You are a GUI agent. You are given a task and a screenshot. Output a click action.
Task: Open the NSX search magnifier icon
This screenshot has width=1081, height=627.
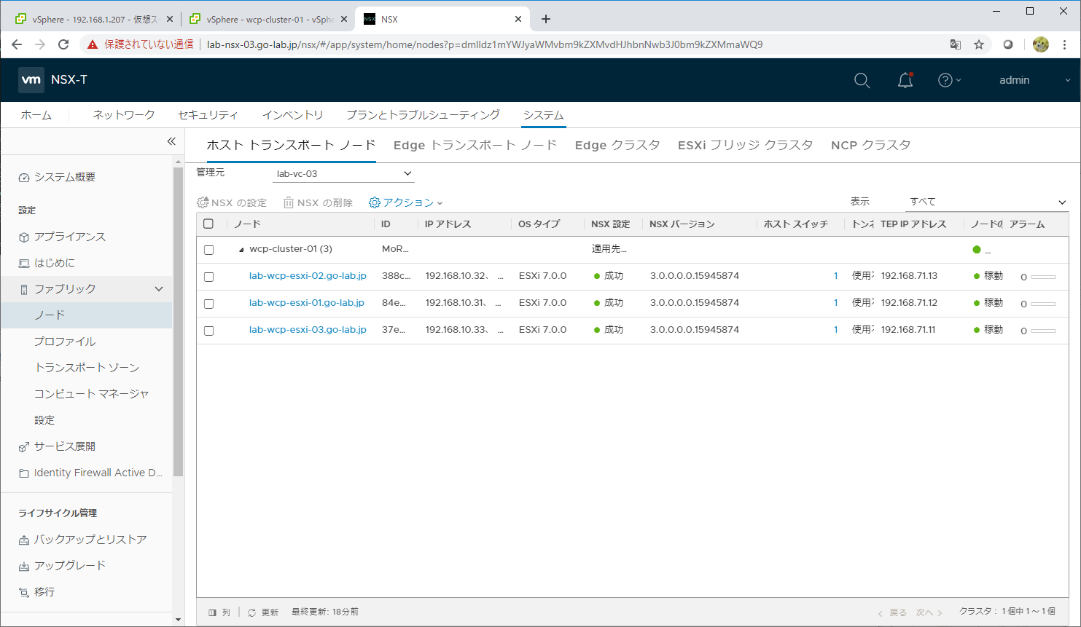click(x=862, y=81)
